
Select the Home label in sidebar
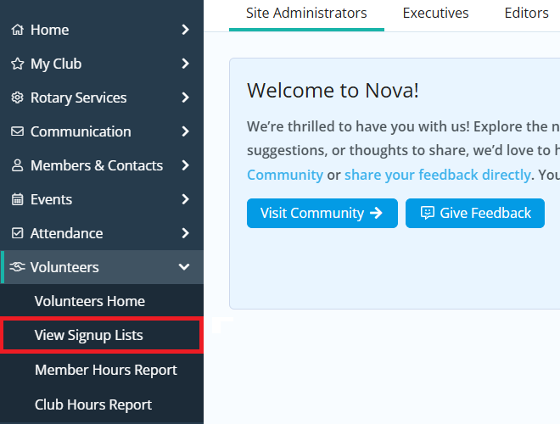[x=50, y=30]
